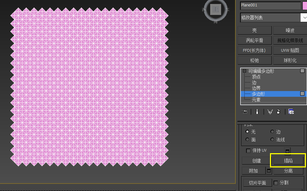Open the 保持 UV settings box icon
The image size is (307, 191).
tap(287, 151)
